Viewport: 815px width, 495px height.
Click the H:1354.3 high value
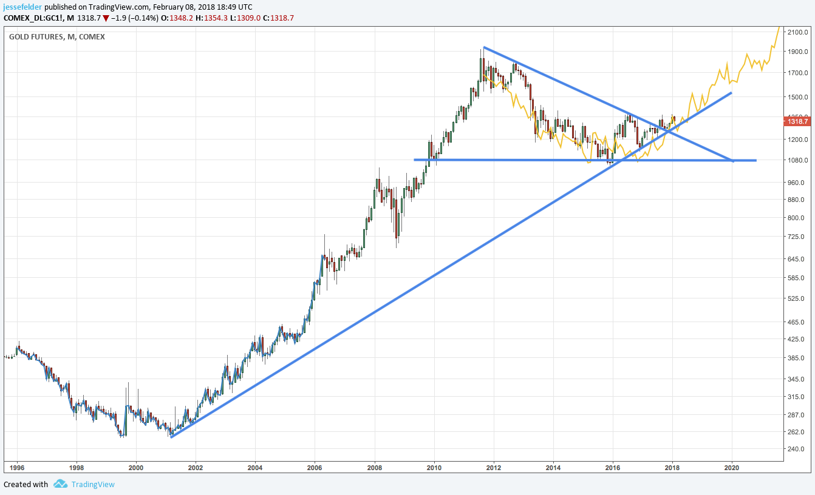(213, 18)
